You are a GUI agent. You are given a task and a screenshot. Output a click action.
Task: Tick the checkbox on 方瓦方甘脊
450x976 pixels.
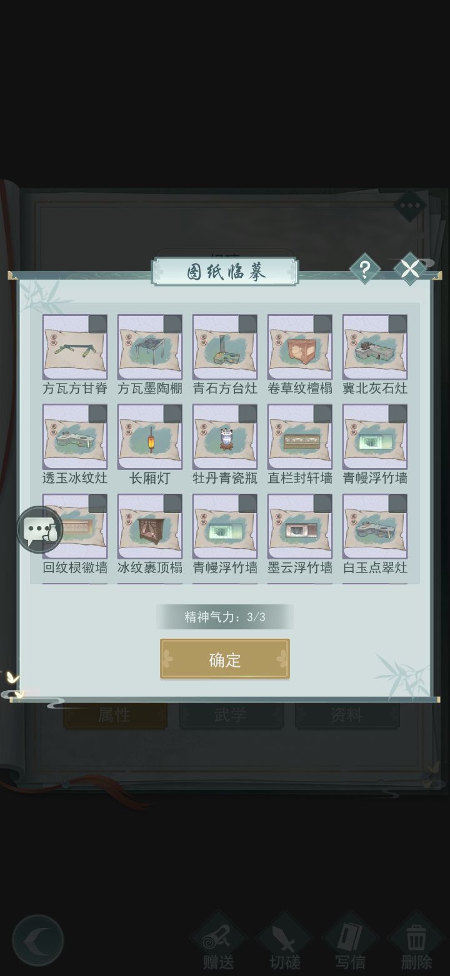(97, 324)
